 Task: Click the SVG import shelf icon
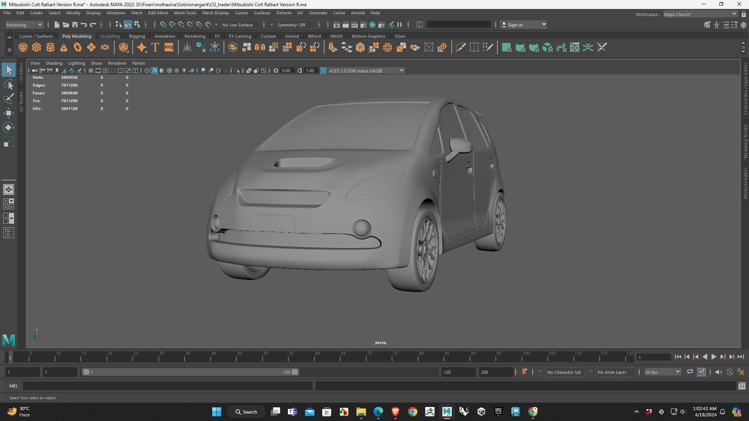(169, 48)
